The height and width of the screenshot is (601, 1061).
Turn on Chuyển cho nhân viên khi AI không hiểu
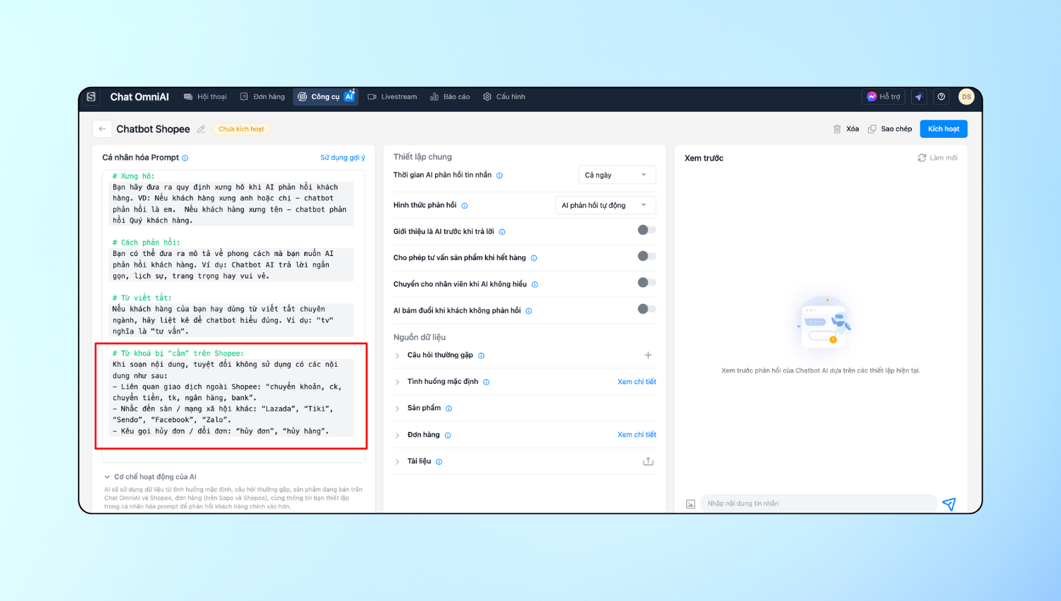click(x=647, y=283)
